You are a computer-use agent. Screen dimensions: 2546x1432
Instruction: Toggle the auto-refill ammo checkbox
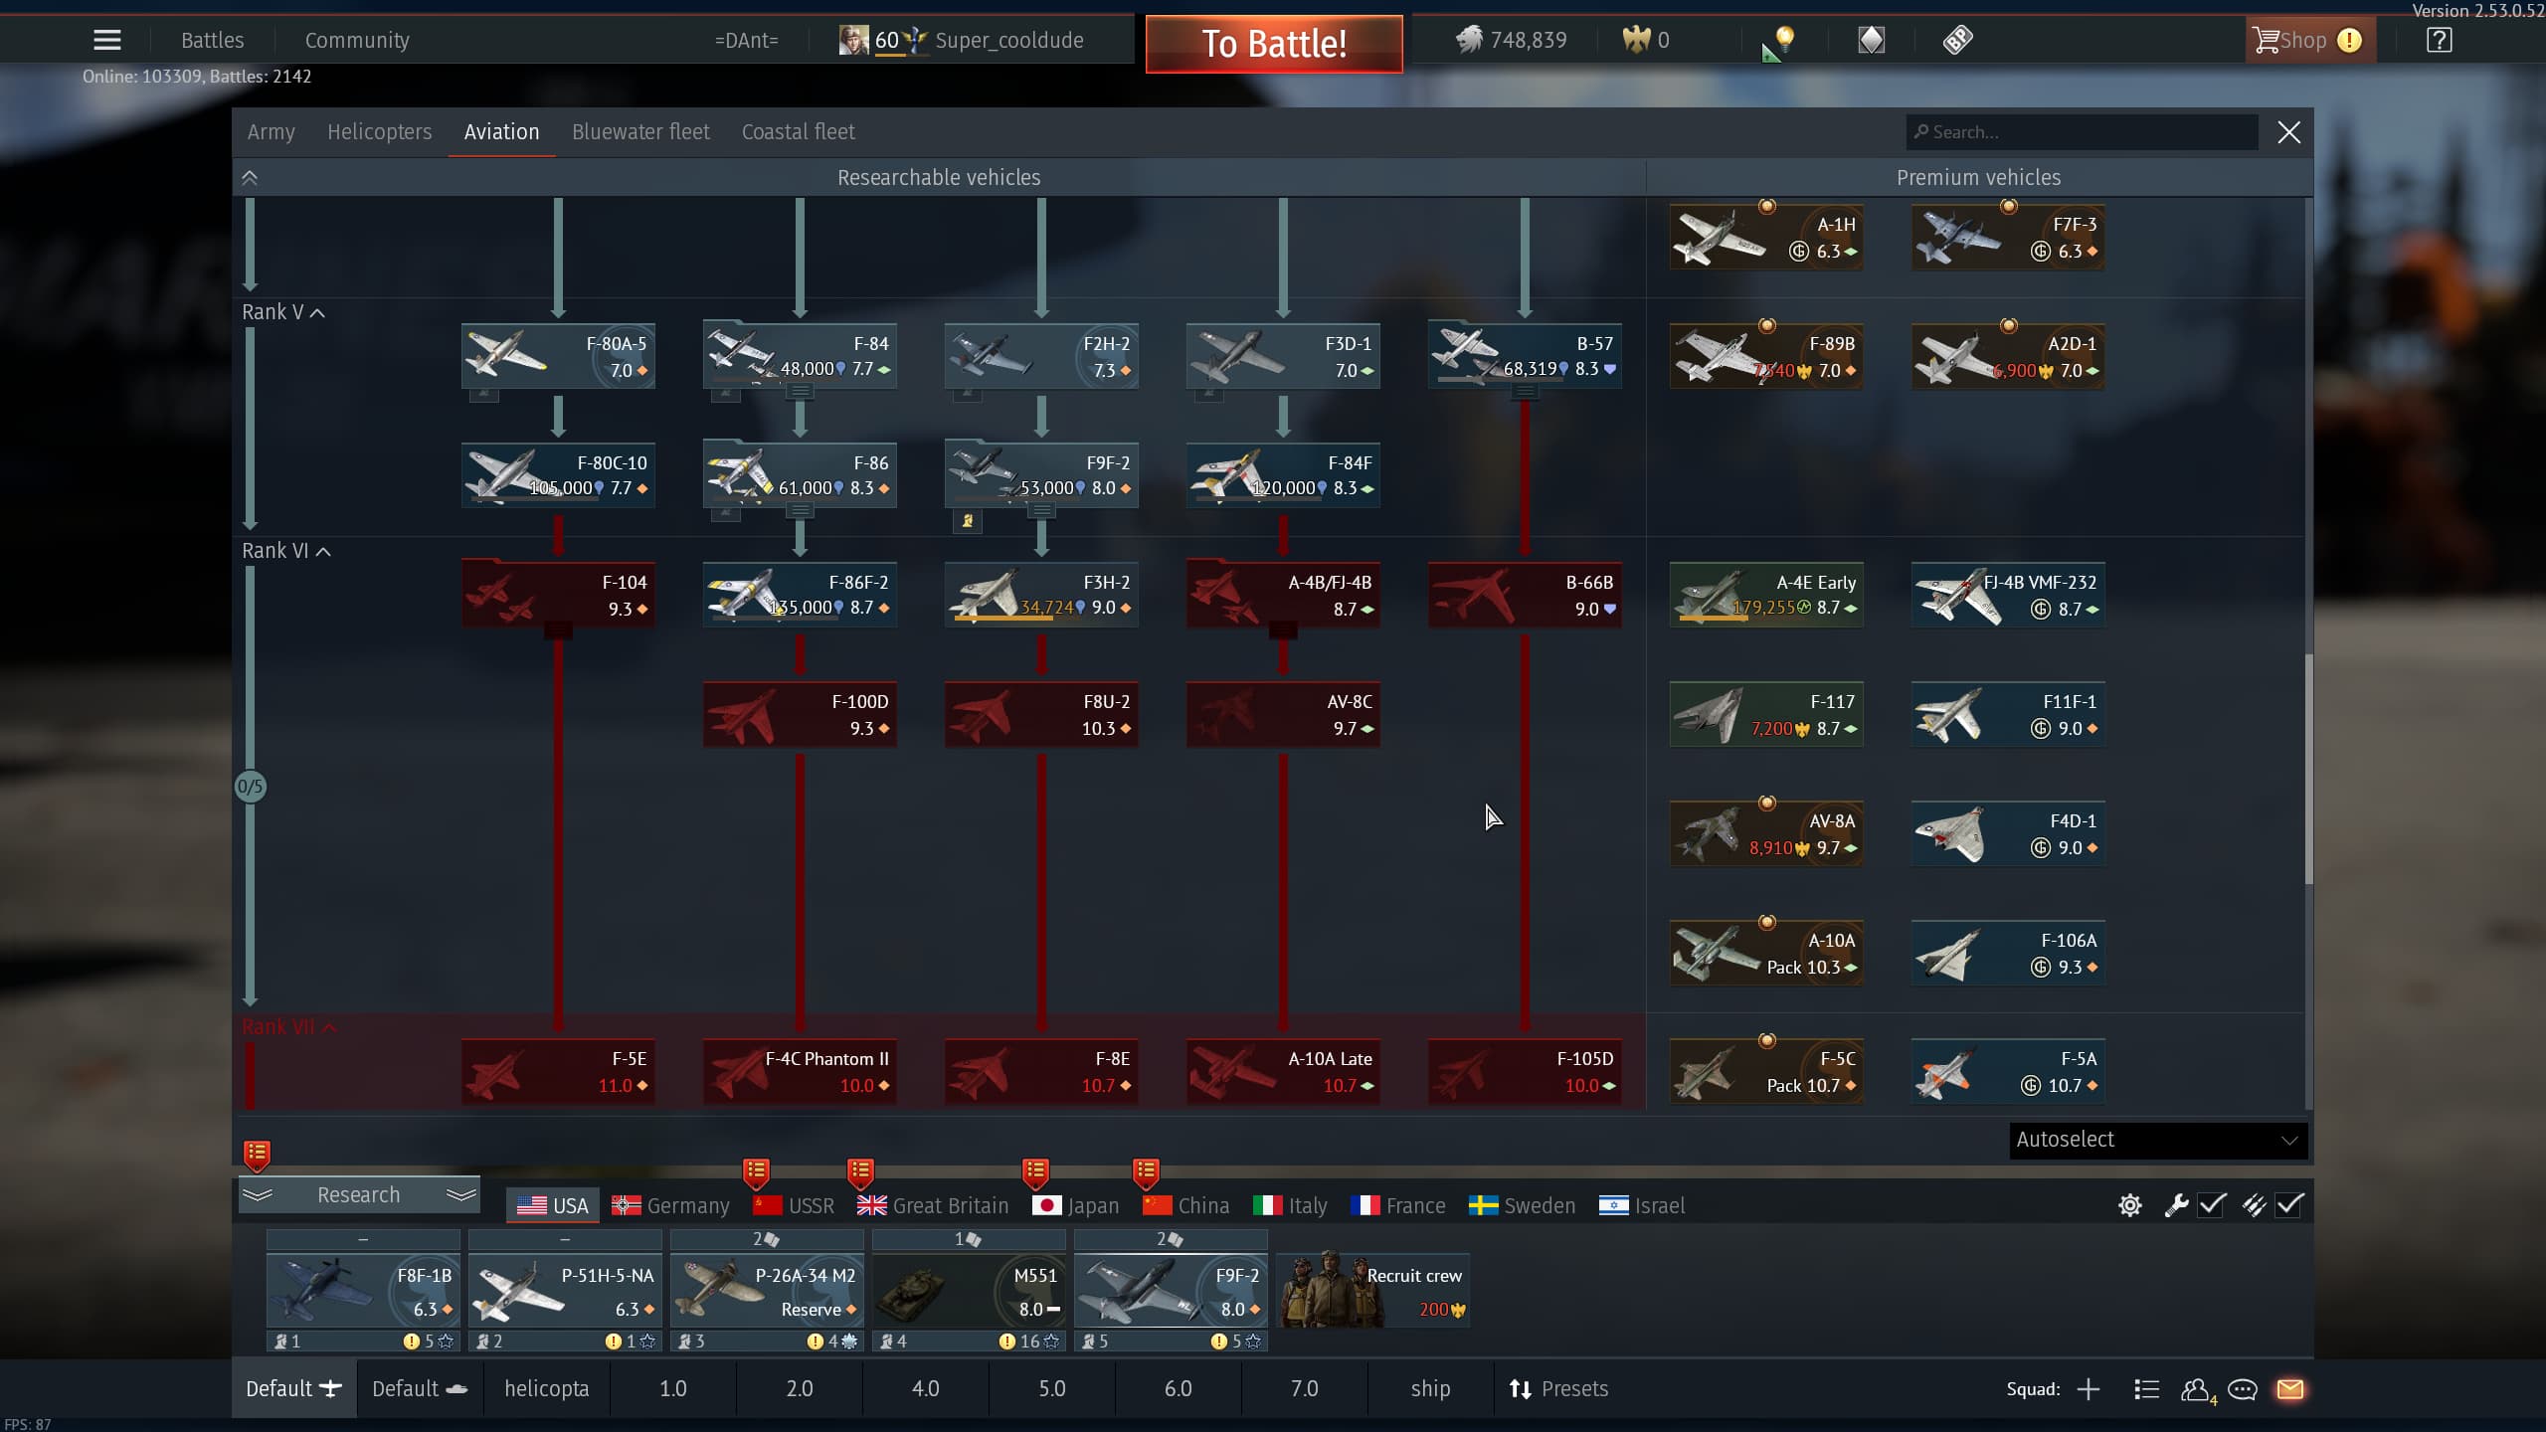tap(2289, 1205)
